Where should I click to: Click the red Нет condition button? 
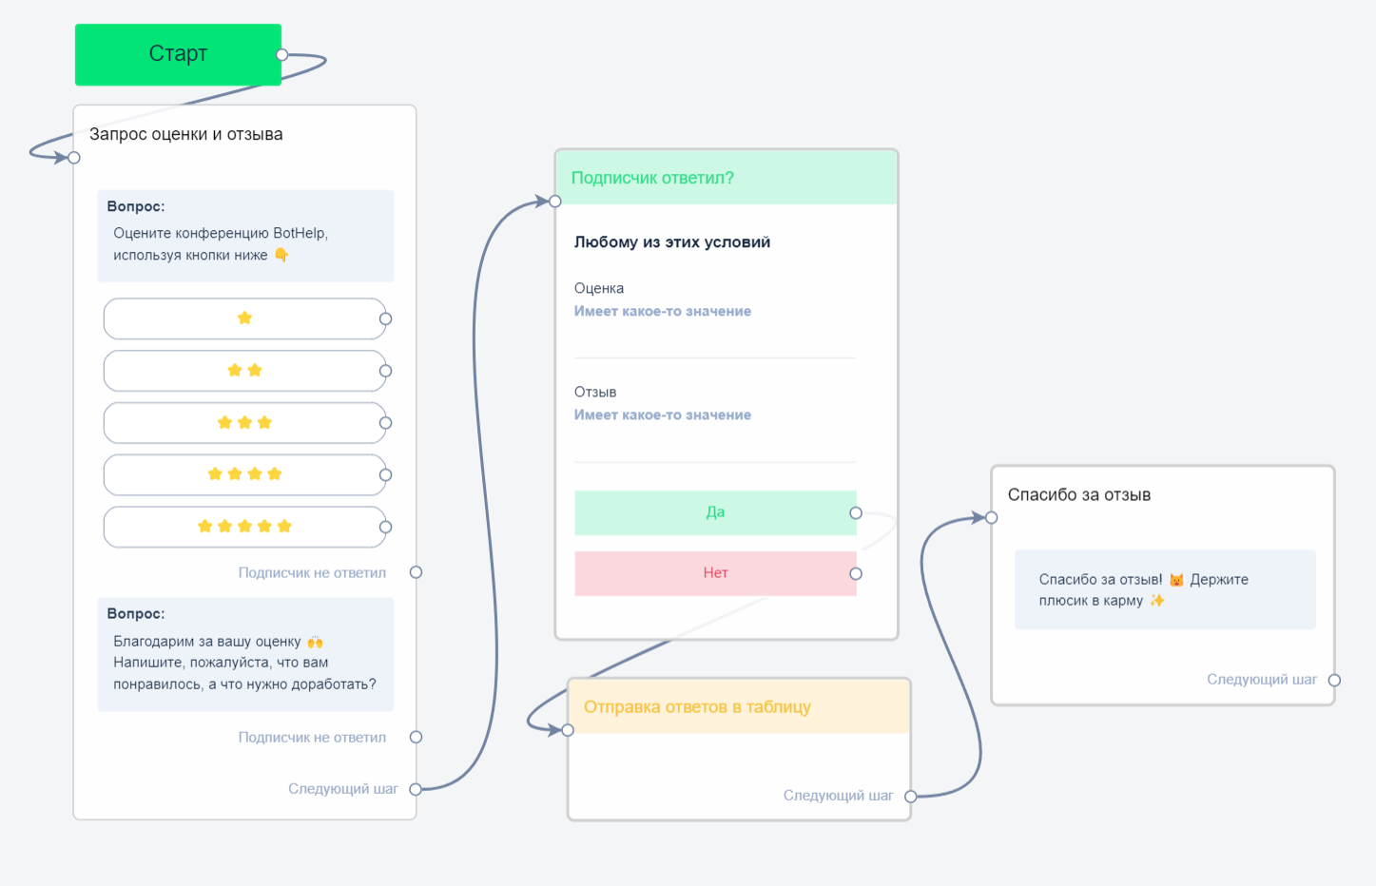tap(715, 573)
